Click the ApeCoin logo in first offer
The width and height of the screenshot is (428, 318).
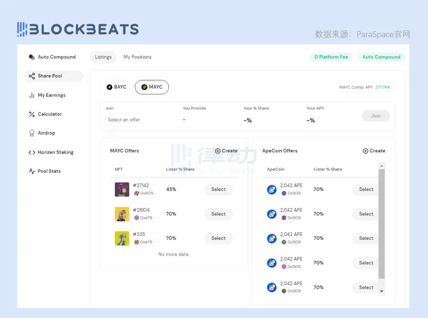(271, 190)
